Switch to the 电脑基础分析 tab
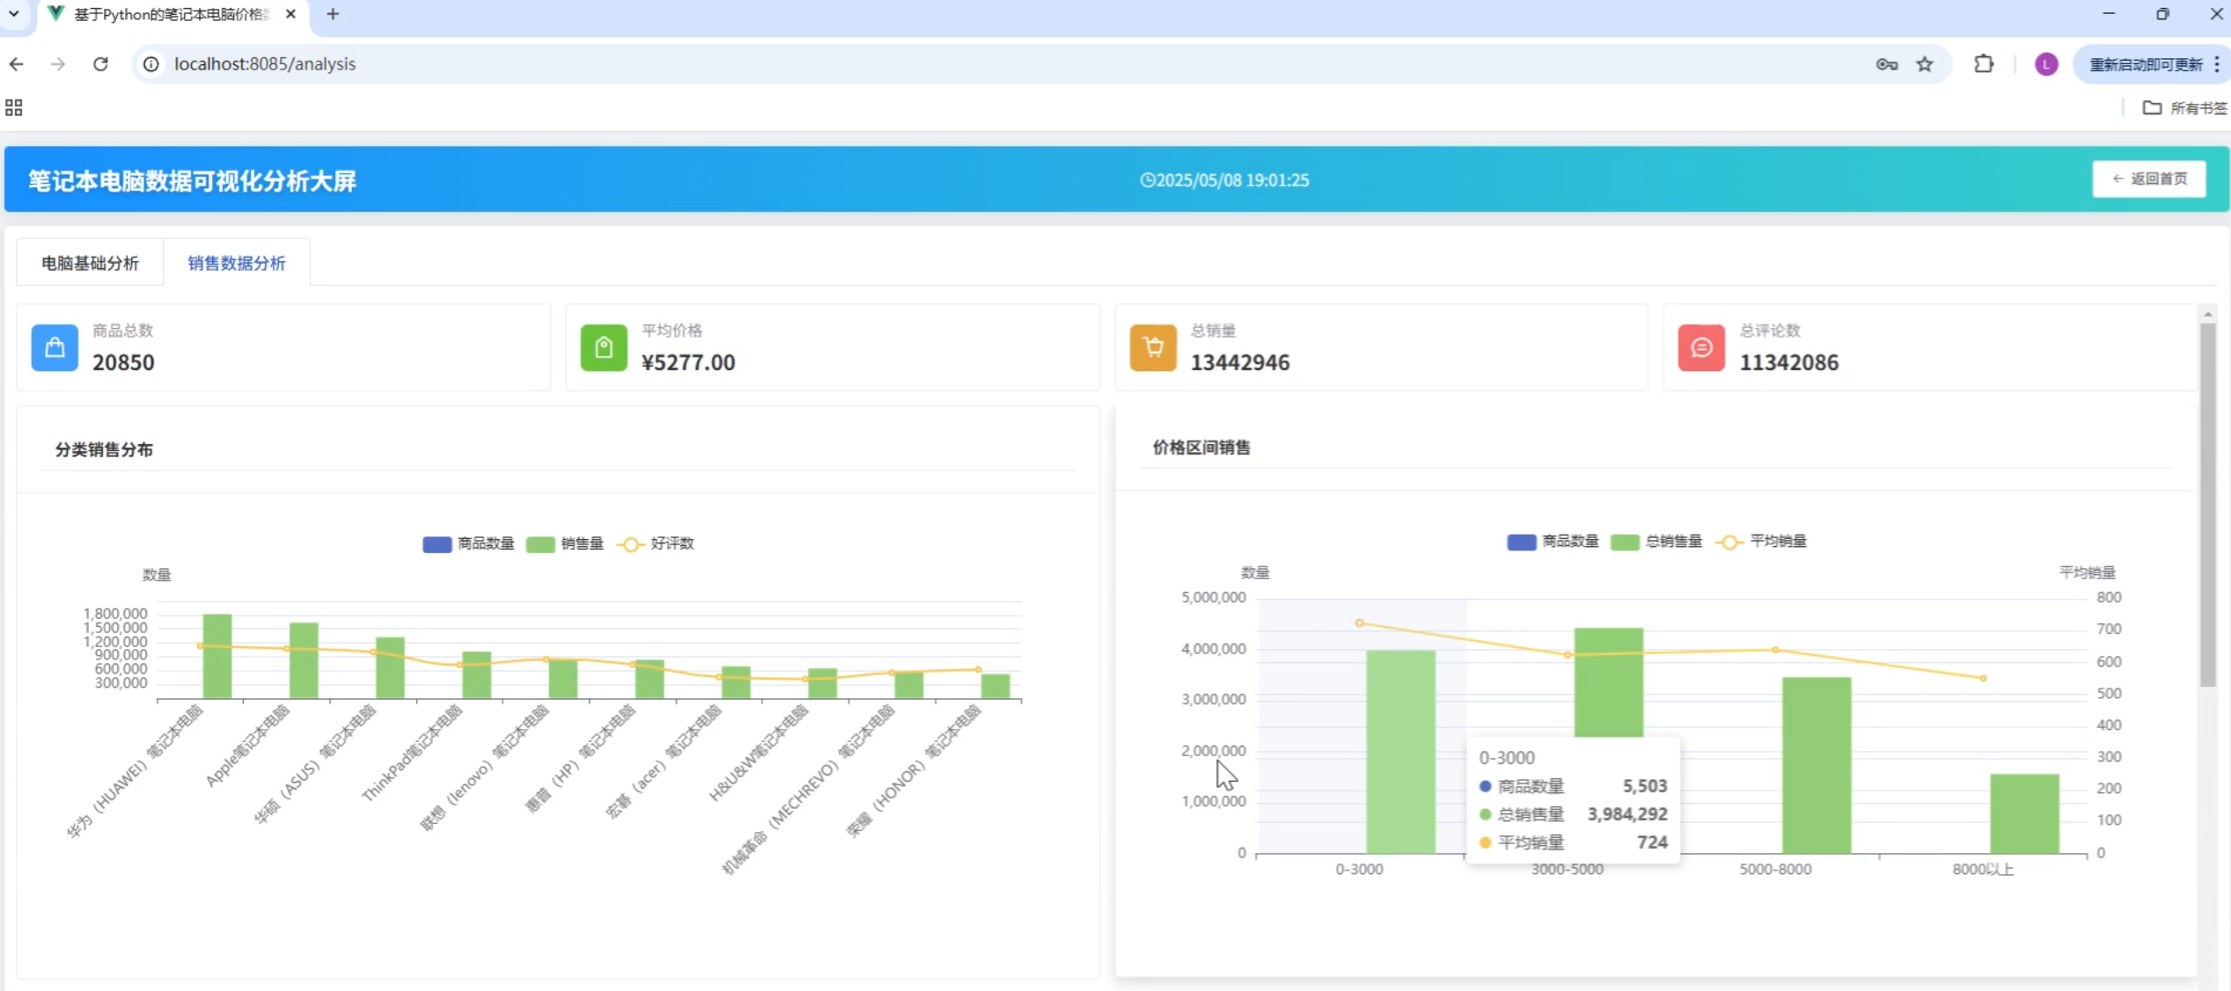The height and width of the screenshot is (991, 2231). click(90, 263)
